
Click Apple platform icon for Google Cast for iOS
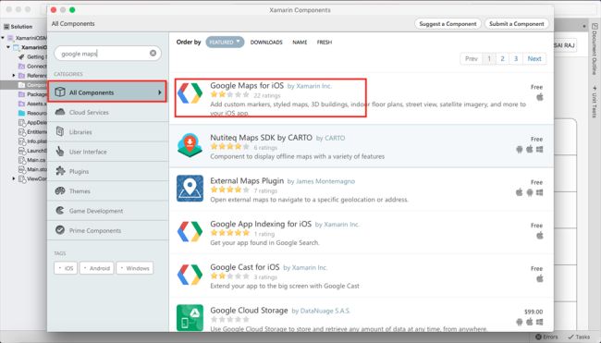540,278
